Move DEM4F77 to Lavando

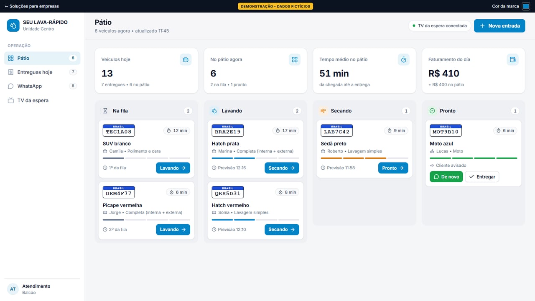coord(173,230)
